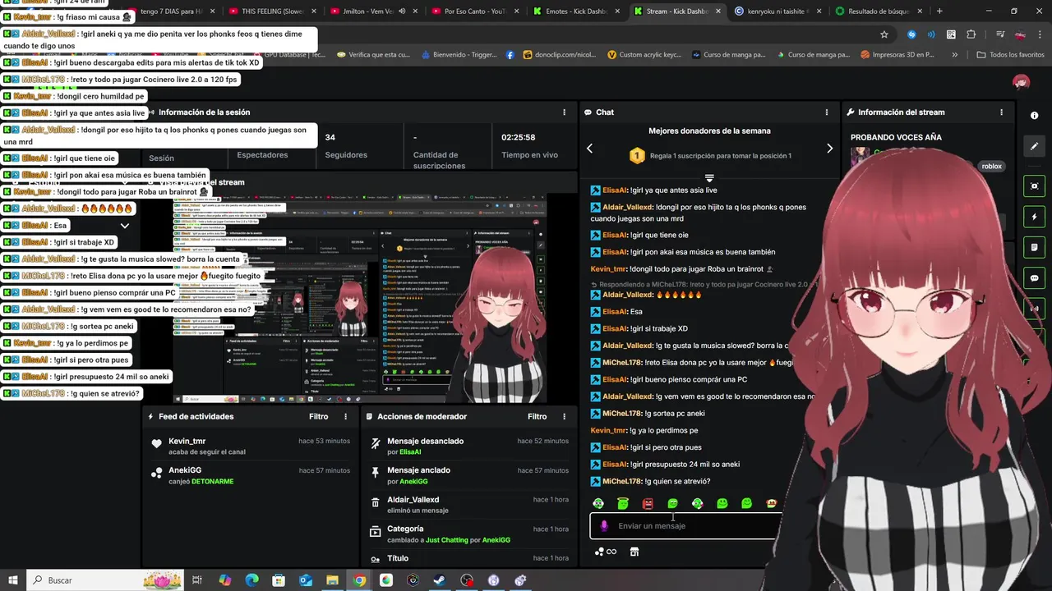Click the chat bubble icon in right sidebar
The width and height of the screenshot is (1052, 591).
click(x=1034, y=278)
